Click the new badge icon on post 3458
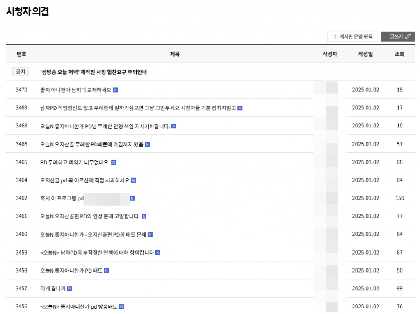 tap(106, 271)
